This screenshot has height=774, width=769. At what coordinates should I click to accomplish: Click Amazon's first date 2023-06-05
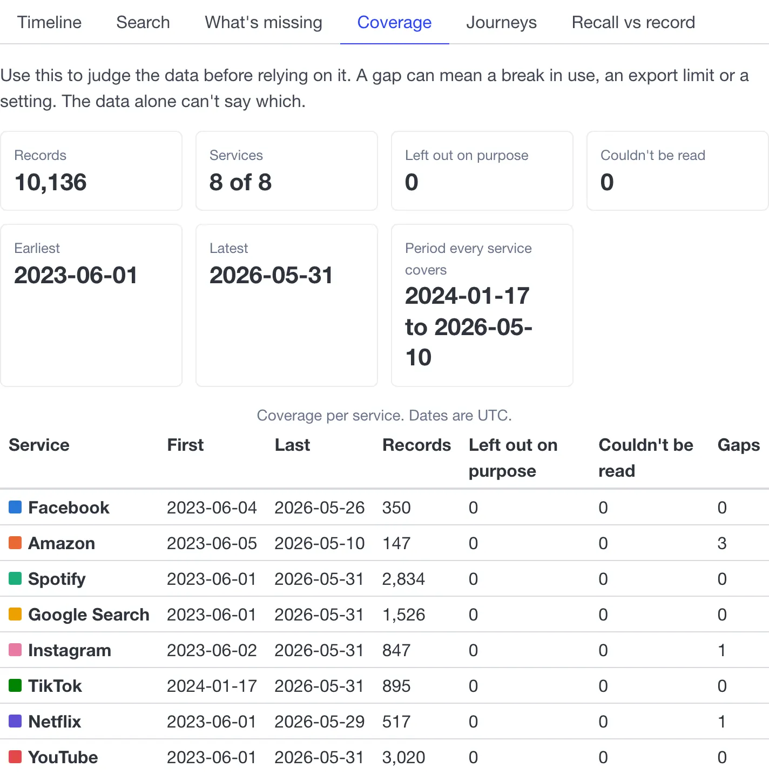coord(212,543)
